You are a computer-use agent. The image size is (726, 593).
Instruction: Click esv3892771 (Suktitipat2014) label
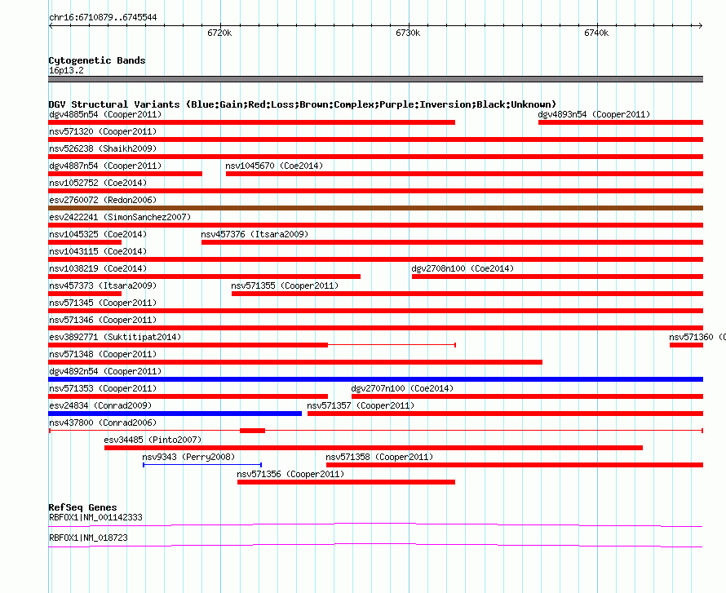[115, 337]
